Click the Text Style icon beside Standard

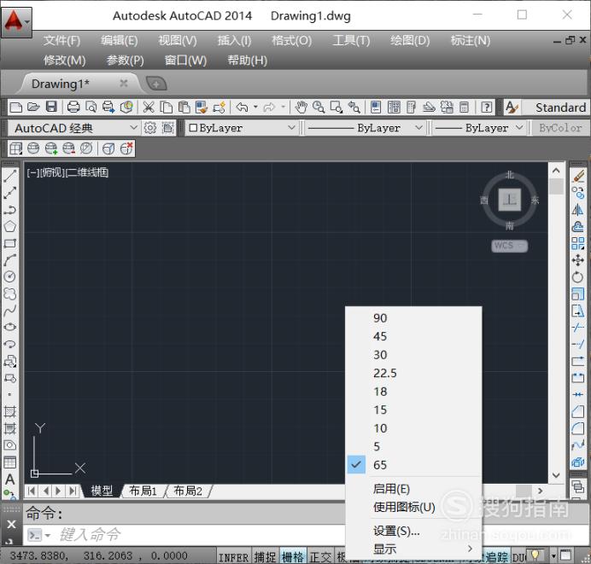click(512, 108)
